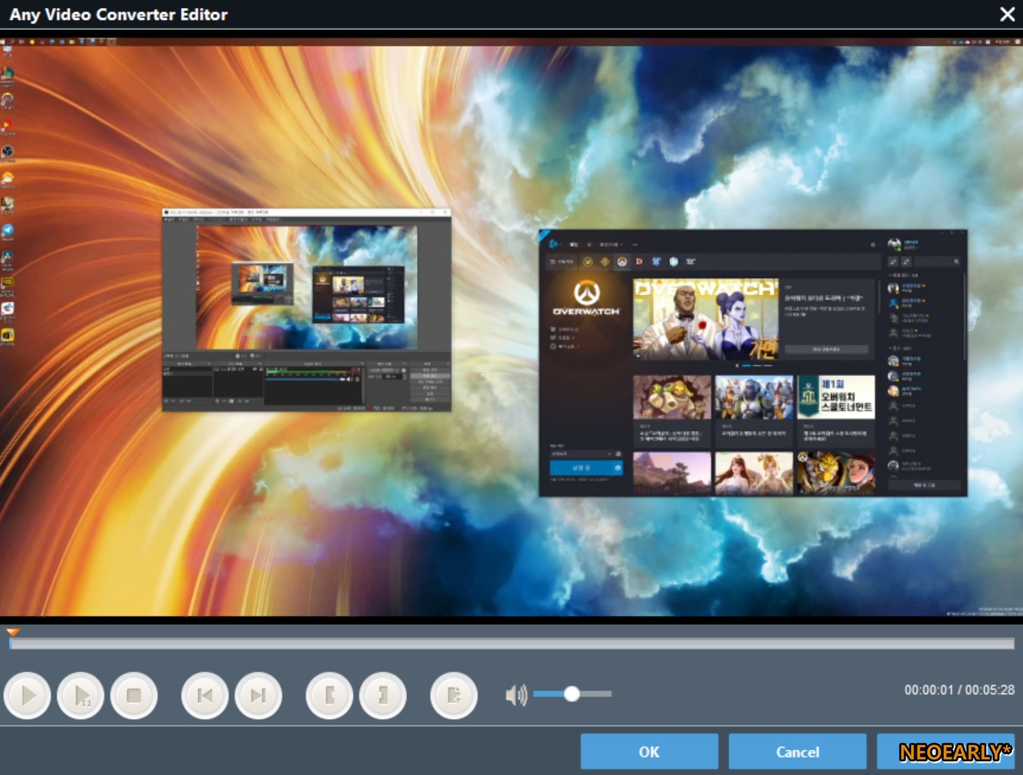
Task: Click the volume slider handle
Action: click(x=572, y=694)
